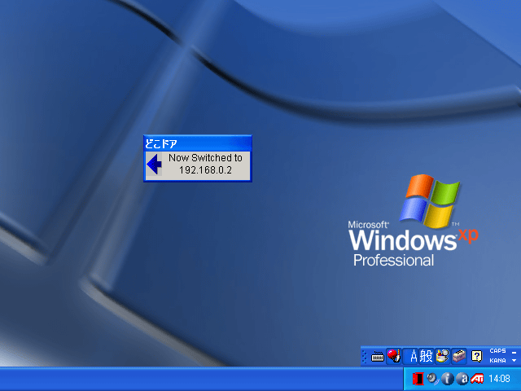The height and width of the screenshot is (391, 521).
Task: Click the red IME pen icon
Action: 394,356
